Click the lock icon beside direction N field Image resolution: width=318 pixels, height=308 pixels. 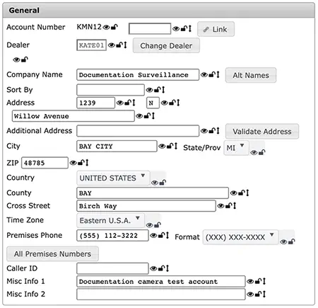(x=172, y=103)
